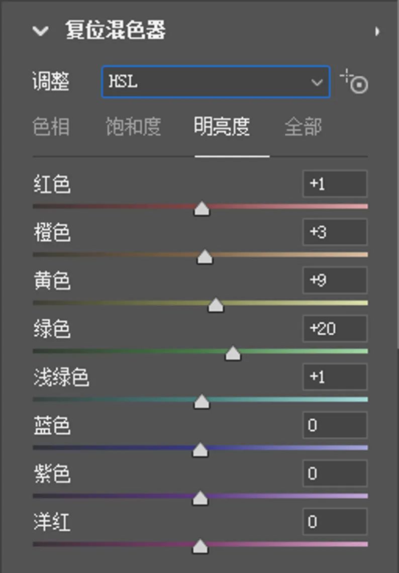Open the 全部 tab

303,127
